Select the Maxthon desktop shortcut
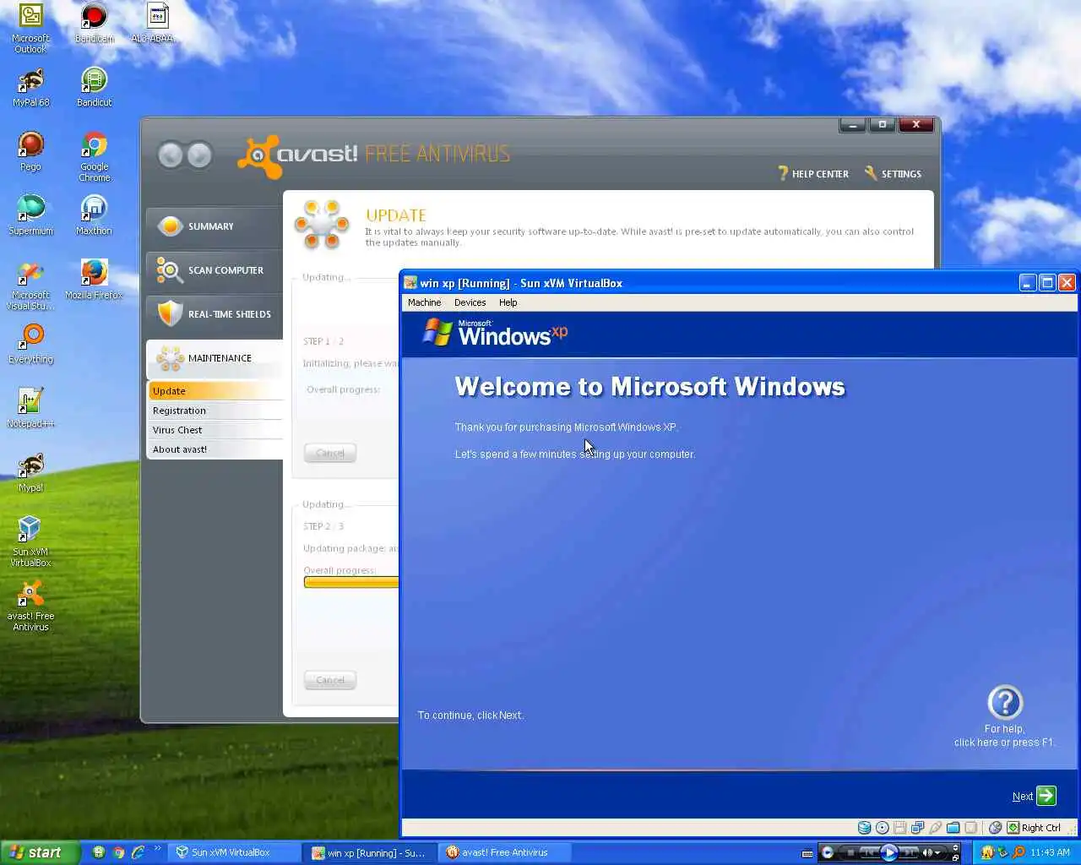1081x865 pixels. pos(94,215)
